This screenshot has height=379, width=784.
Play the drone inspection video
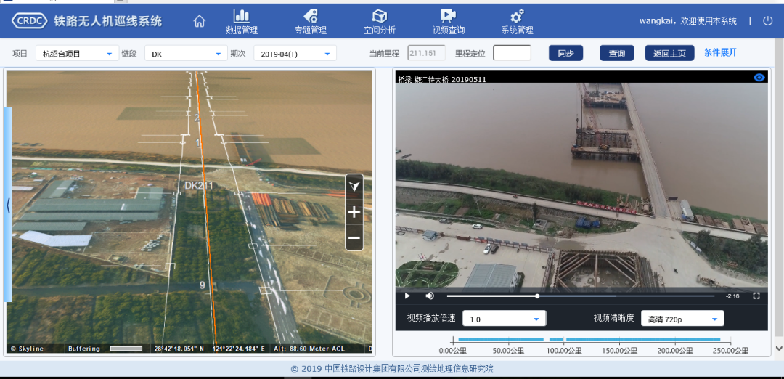(x=407, y=296)
